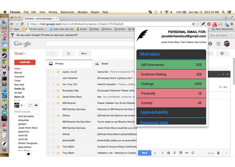This screenshot has width=235, height=167.
Task: Tick the 'next email' row checkbox
Action: point(49,72)
